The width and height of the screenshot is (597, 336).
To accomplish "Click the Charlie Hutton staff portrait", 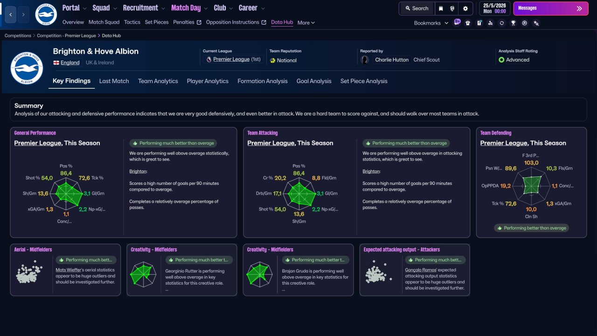I will coord(365,60).
